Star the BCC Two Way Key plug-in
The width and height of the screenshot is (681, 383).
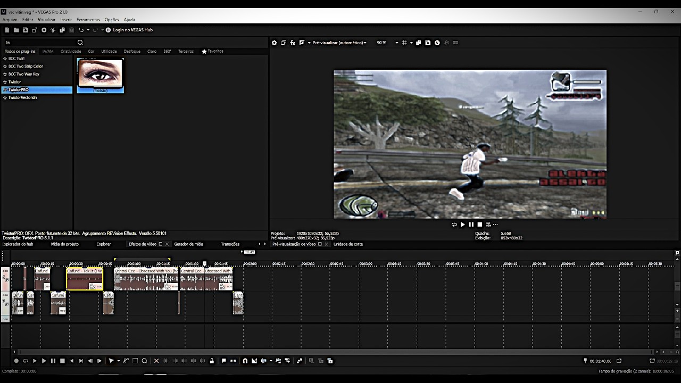coord(5,74)
